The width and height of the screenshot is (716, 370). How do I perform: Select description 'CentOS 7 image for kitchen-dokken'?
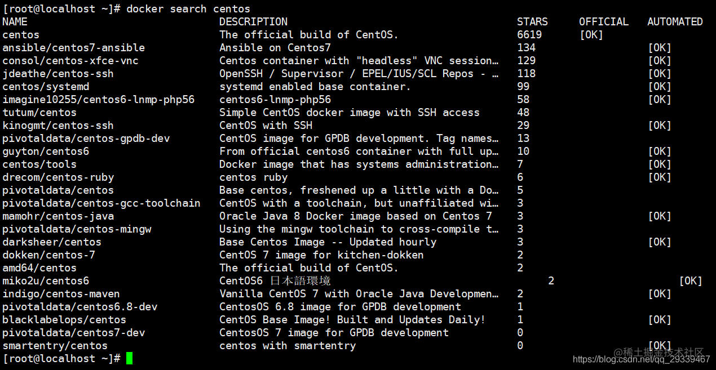(321, 255)
